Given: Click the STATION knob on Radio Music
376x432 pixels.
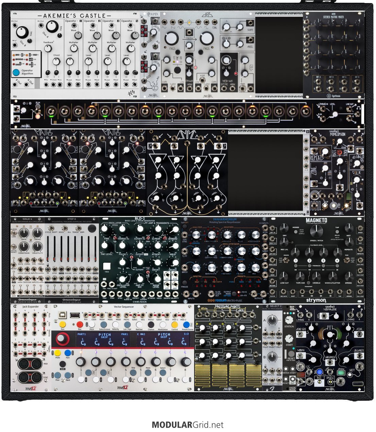Looking at the screenshot, I should tap(289, 320).
